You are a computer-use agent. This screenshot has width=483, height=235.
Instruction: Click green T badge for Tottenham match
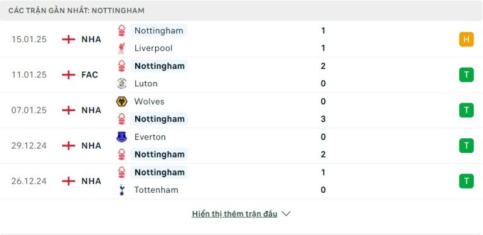(466, 181)
